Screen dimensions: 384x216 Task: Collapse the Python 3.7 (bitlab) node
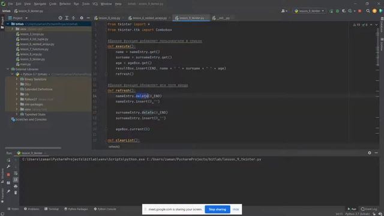click(12, 74)
